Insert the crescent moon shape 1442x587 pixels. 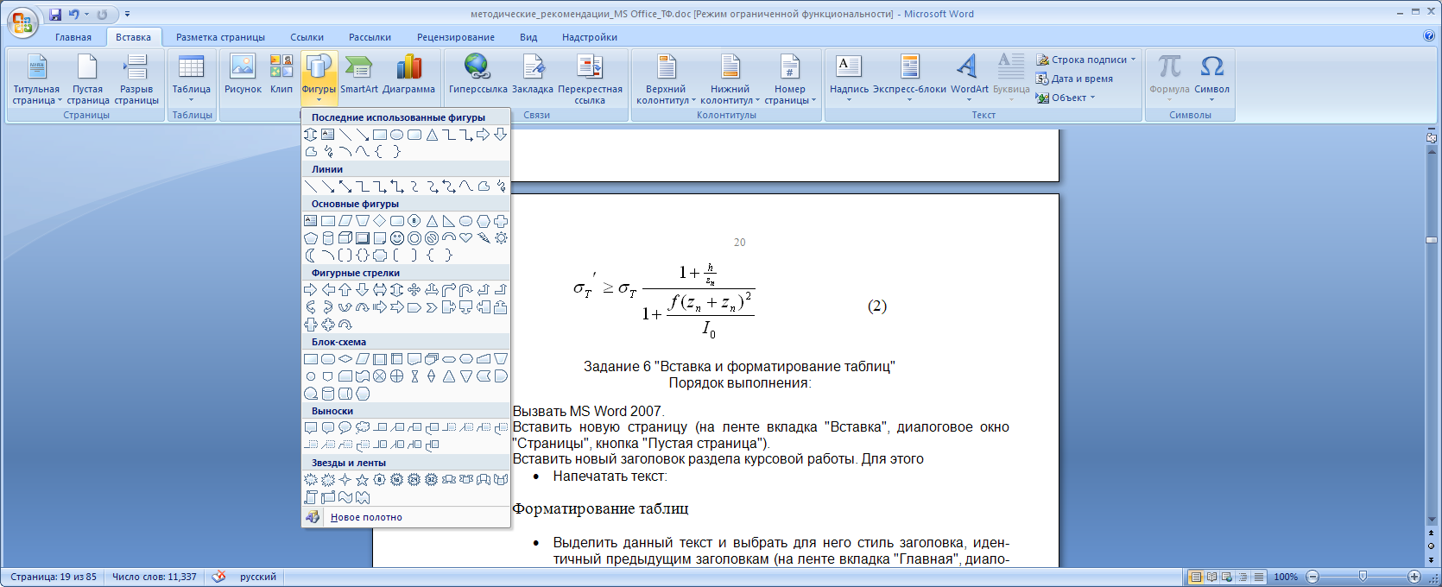311,256
